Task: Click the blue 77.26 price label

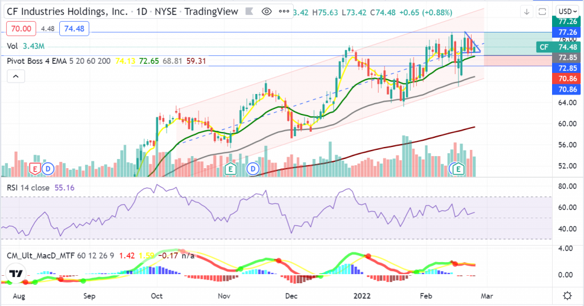Action: coord(566,32)
